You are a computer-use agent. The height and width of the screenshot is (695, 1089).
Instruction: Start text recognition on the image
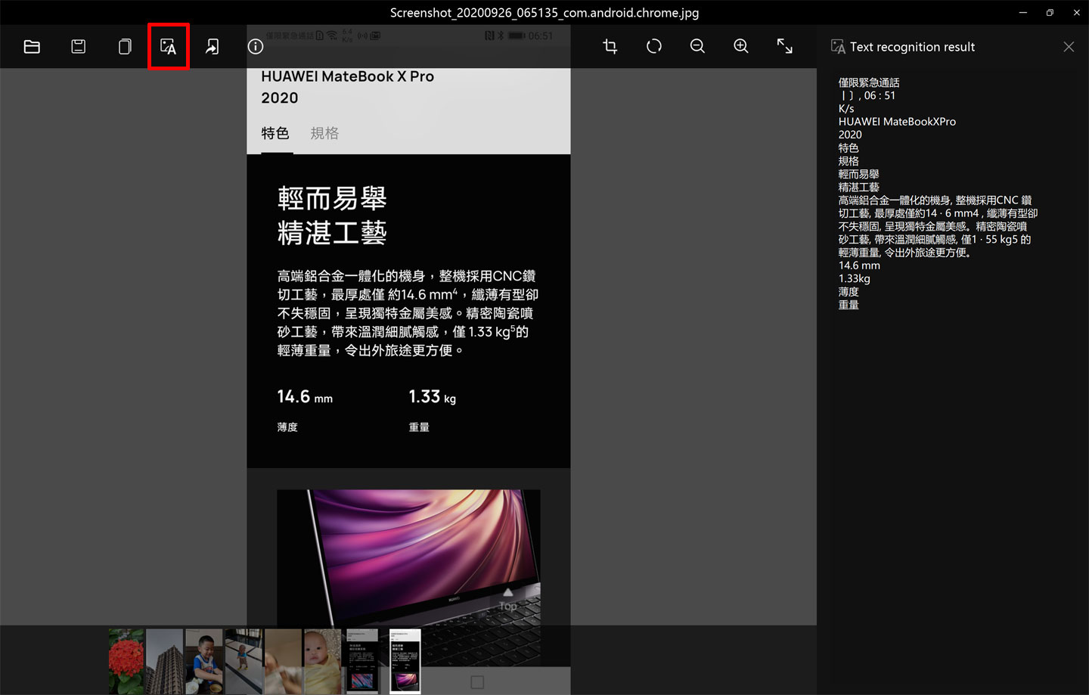pyautogui.click(x=169, y=47)
